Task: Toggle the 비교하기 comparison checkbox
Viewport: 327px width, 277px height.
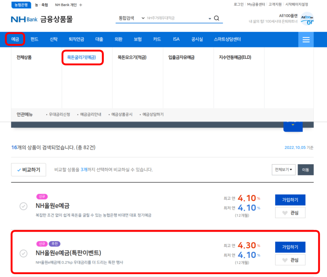Action: [18, 170]
